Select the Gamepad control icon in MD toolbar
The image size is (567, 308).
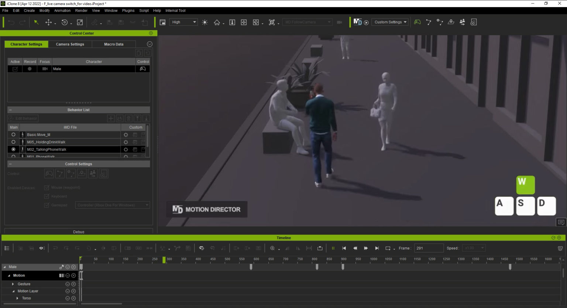[x=417, y=22]
